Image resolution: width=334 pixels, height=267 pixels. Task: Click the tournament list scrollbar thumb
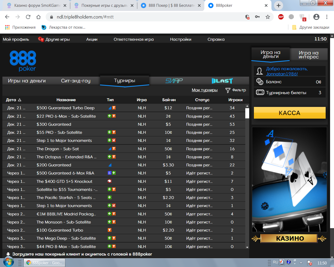[x=247, y=113]
